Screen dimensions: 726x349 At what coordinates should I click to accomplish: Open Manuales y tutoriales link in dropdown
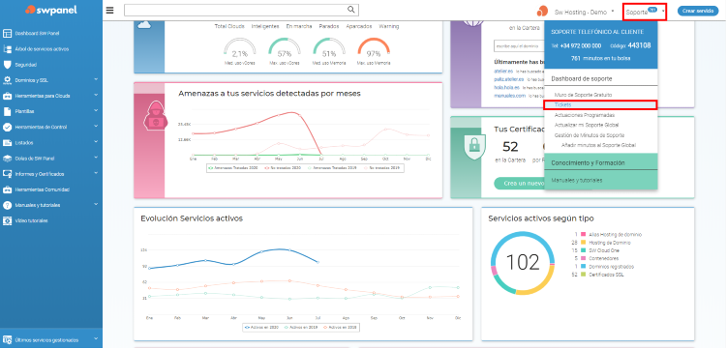577,180
